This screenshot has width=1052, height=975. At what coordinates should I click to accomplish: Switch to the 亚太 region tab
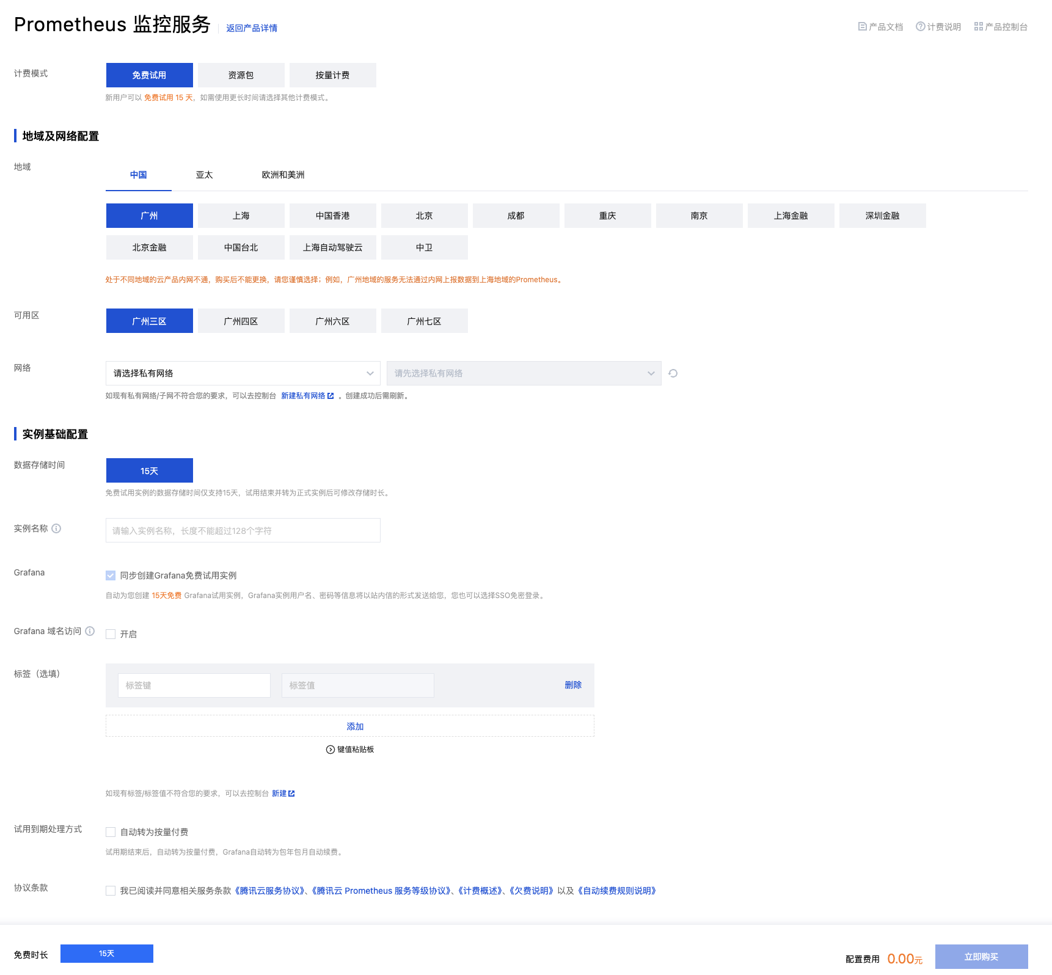[205, 175]
